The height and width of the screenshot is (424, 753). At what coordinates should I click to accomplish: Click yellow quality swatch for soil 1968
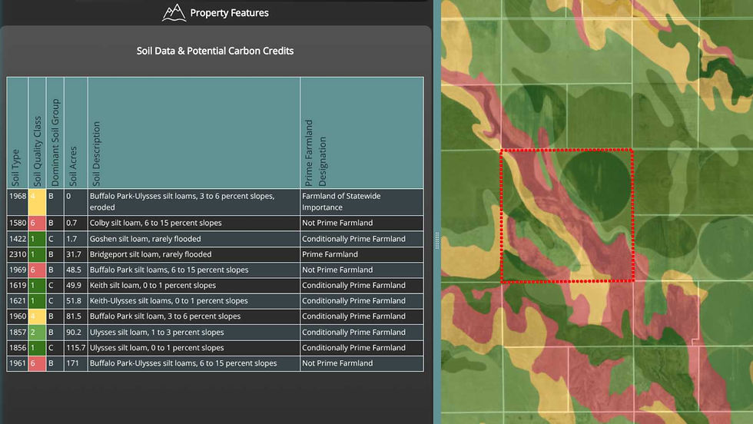pyautogui.click(x=37, y=202)
